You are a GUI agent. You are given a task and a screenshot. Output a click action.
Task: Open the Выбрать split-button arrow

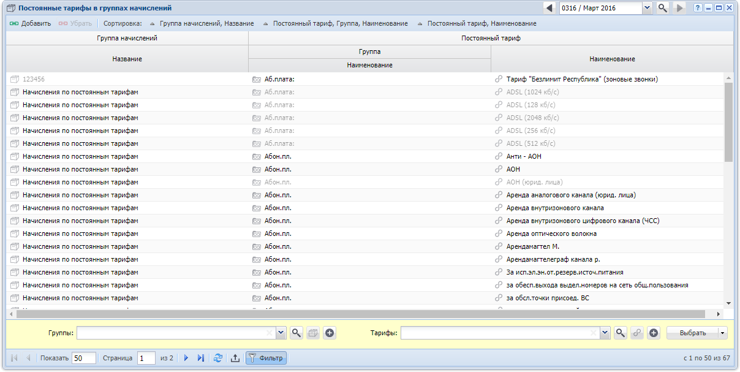[723, 333]
